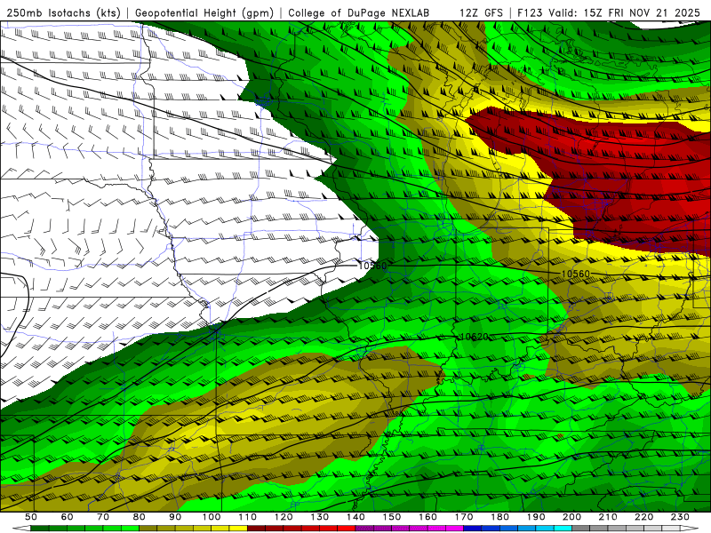The height and width of the screenshot is (533, 711).
Task: Click the 190 value on the color scale
Action: (x=537, y=517)
